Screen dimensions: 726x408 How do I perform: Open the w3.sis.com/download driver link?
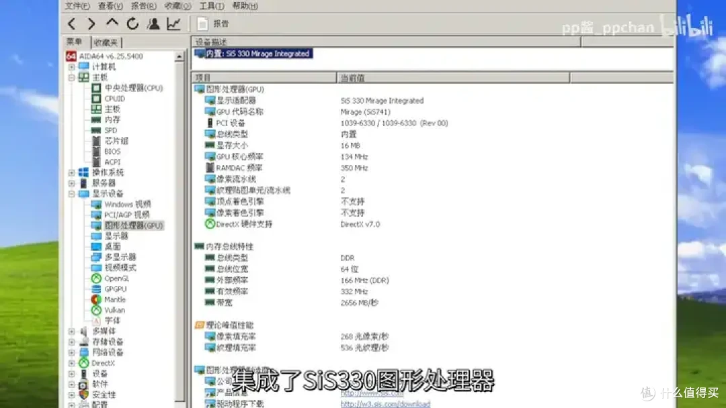[x=385, y=404]
